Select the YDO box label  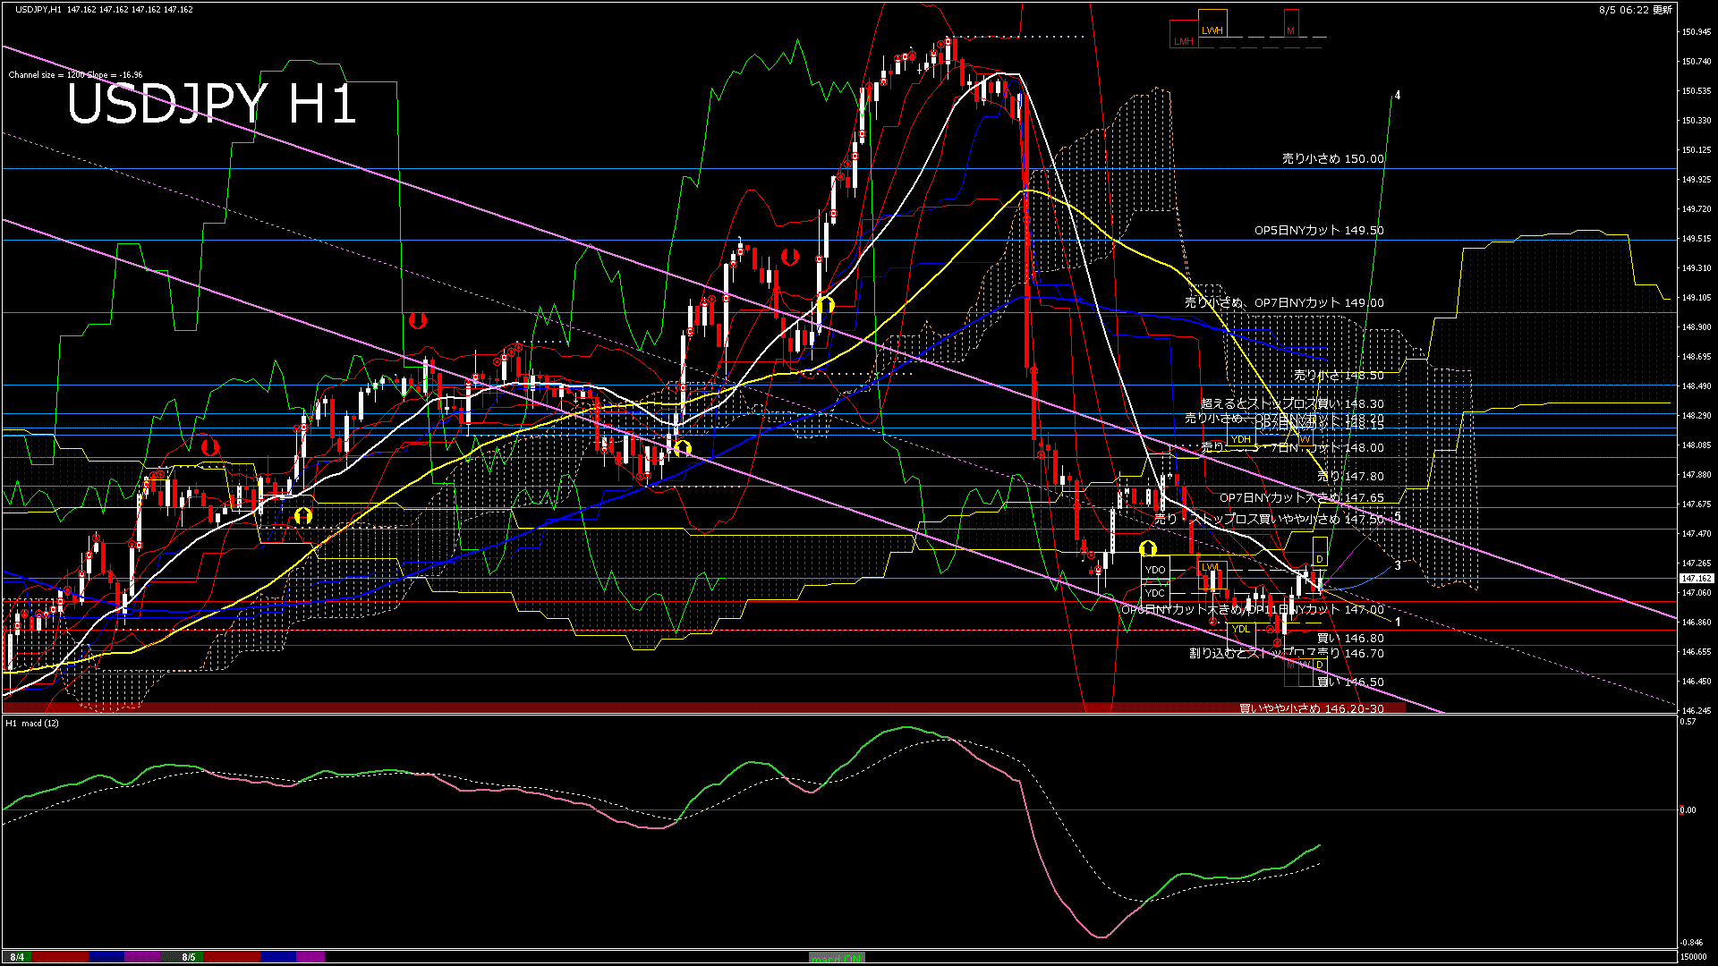pos(1155,570)
